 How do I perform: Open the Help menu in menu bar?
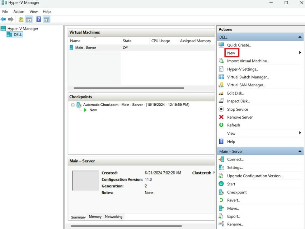pos(47,11)
